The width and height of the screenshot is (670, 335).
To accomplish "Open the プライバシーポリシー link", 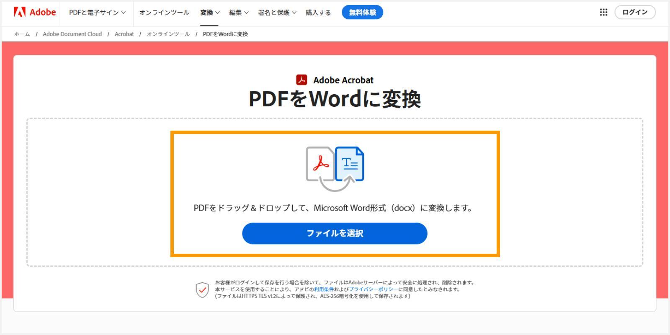I will click(374, 289).
